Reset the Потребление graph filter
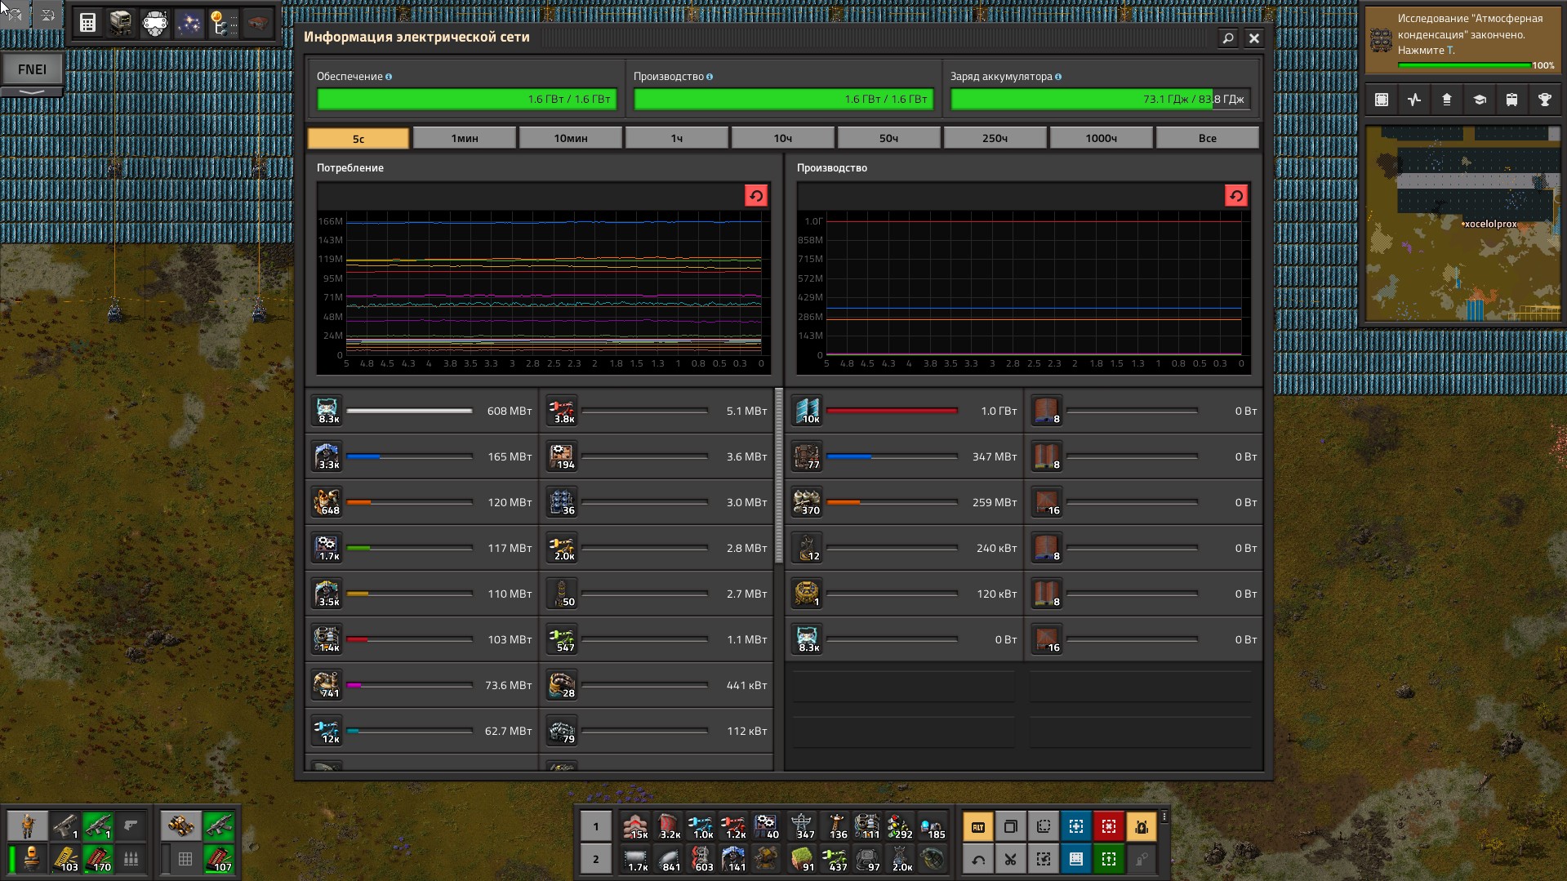Viewport: 1567px width, 881px height. pos(756,196)
